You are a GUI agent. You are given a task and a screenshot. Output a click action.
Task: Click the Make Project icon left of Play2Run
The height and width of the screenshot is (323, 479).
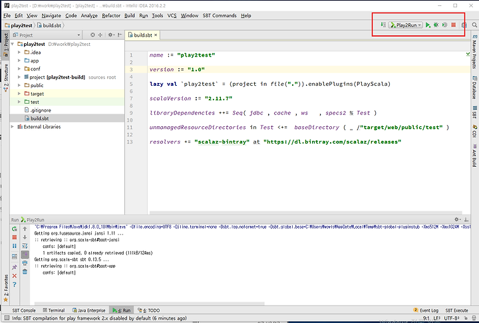click(383, 25)
